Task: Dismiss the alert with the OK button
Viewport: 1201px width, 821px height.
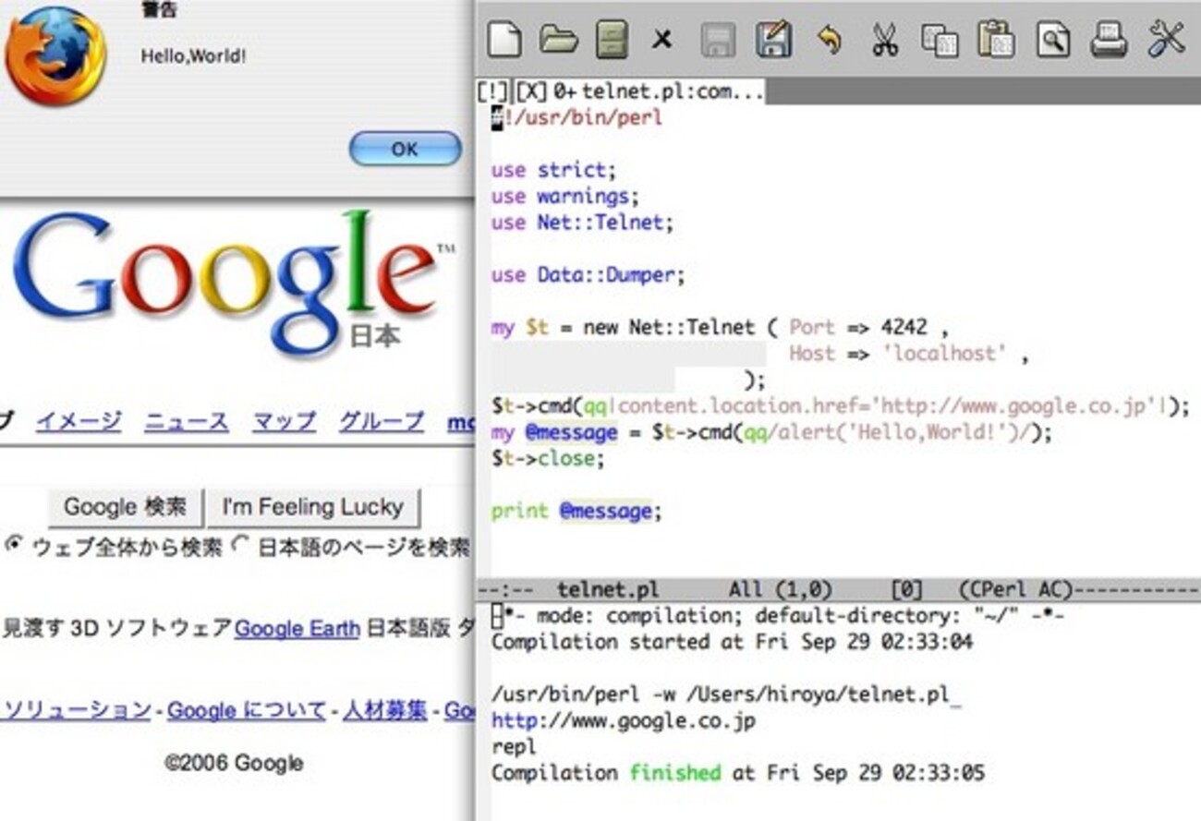Action: coord(405,149)
